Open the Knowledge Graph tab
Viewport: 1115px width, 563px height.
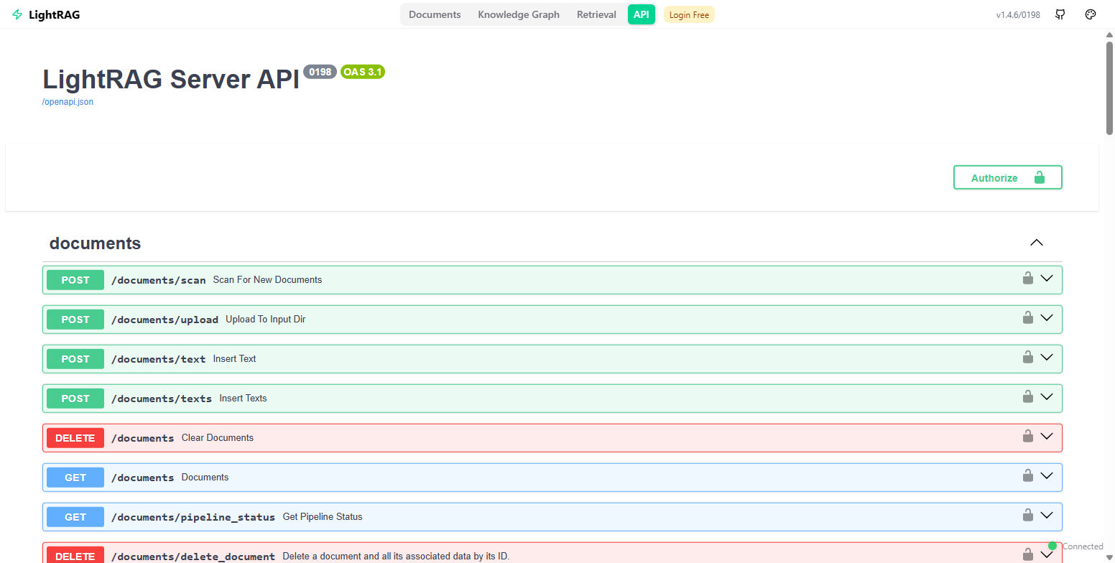tap(518, 14)
